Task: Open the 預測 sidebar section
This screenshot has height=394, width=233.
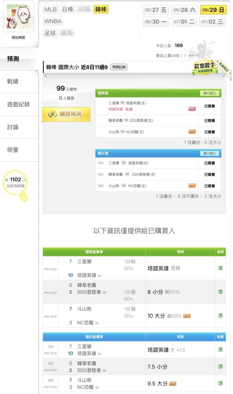Action: pyautogui.click(x=19, y=59)
